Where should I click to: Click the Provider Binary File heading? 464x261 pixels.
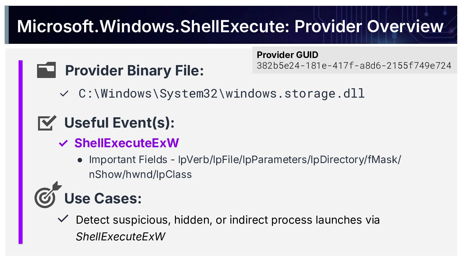tap(134, 71)
